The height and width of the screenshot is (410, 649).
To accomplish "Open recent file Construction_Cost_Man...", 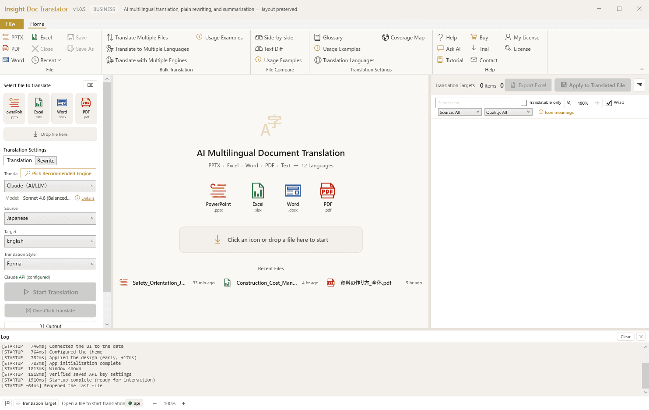I will coord(271,283).
